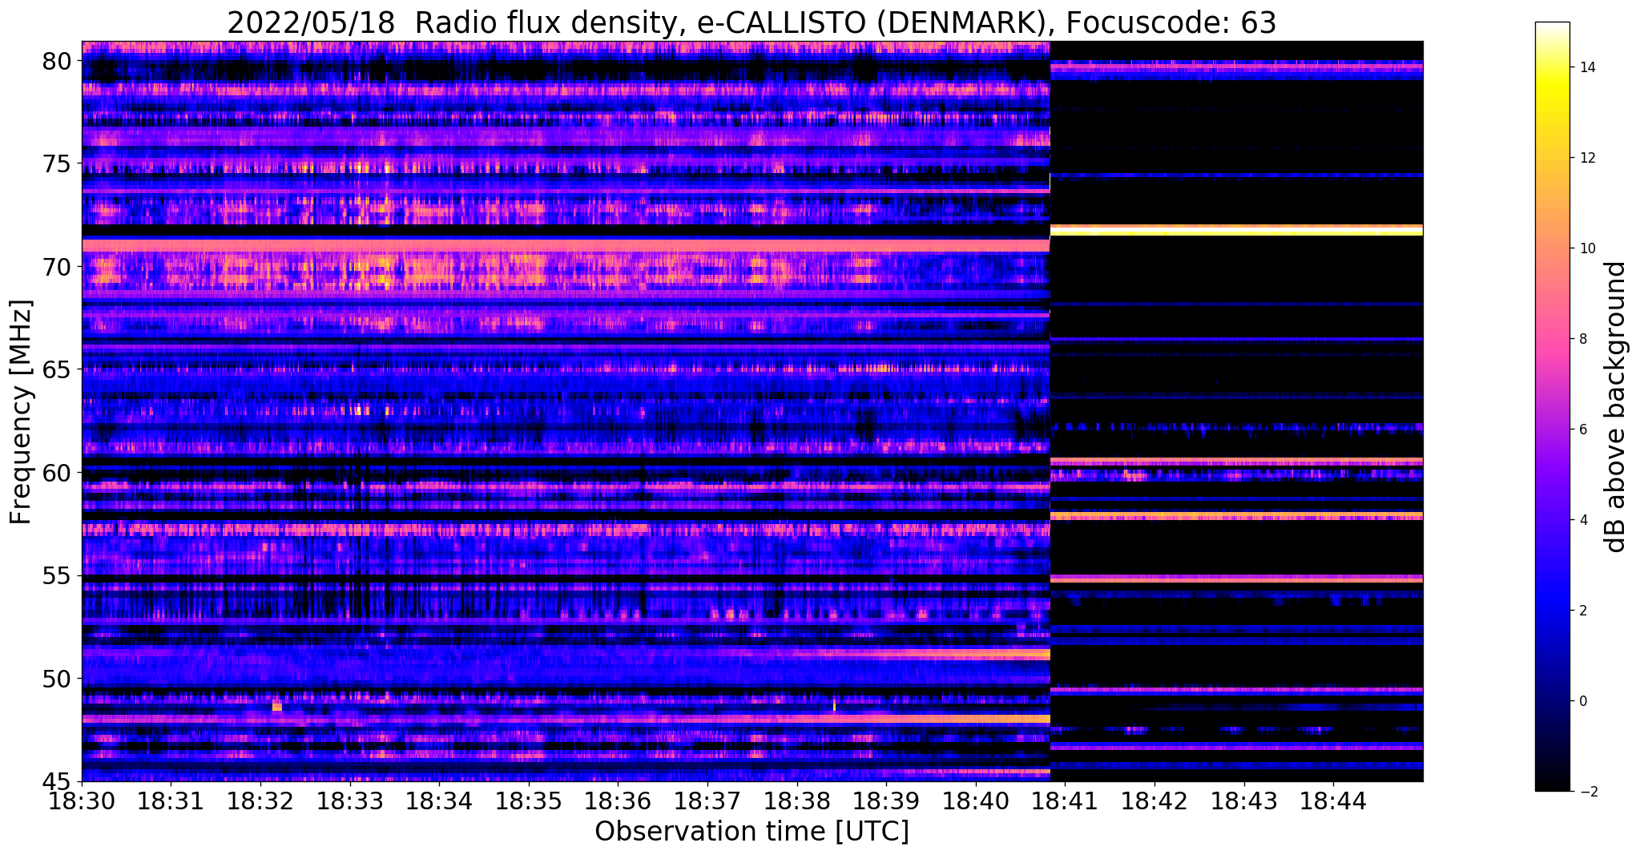This screenshot has height=855, width=1640.
Task: Click the colorbar tick label 0
Action: tap(1582, 701)
